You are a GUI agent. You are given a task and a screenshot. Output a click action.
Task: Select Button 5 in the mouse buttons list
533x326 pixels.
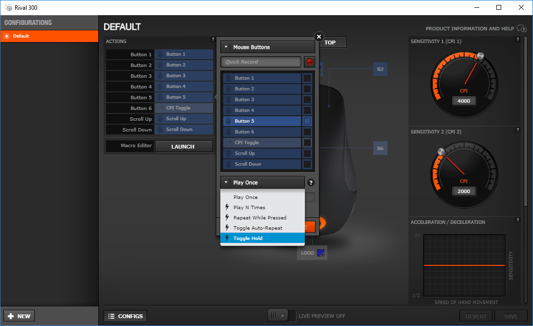pos(262,121)
